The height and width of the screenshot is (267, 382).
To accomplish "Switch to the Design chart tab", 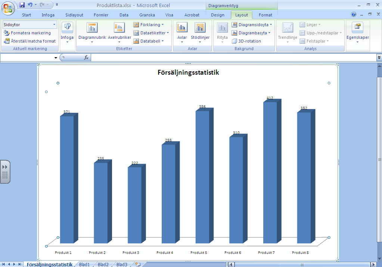I will tap(218, 15).
